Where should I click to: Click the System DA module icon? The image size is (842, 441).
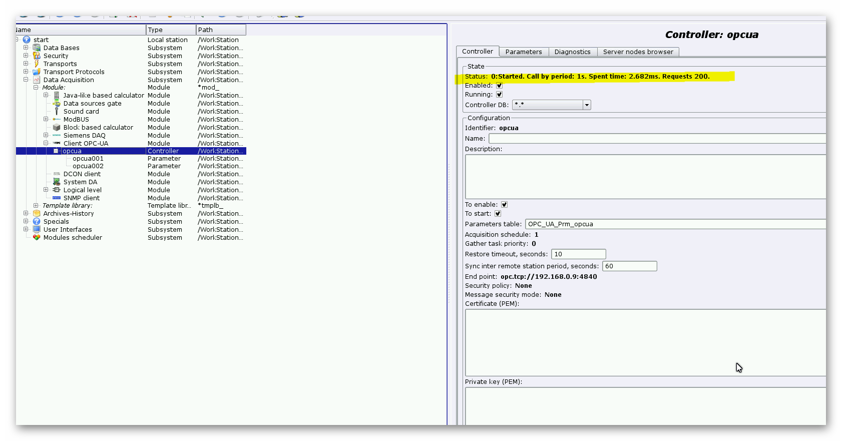(57, 182)
